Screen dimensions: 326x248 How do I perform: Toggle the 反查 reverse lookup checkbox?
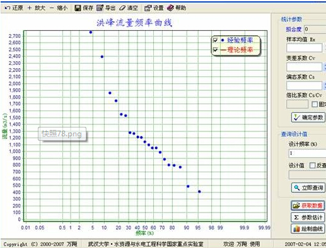(x=312, y=165)
